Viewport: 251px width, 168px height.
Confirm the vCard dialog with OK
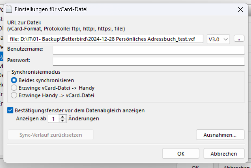[x=181, y=153]
